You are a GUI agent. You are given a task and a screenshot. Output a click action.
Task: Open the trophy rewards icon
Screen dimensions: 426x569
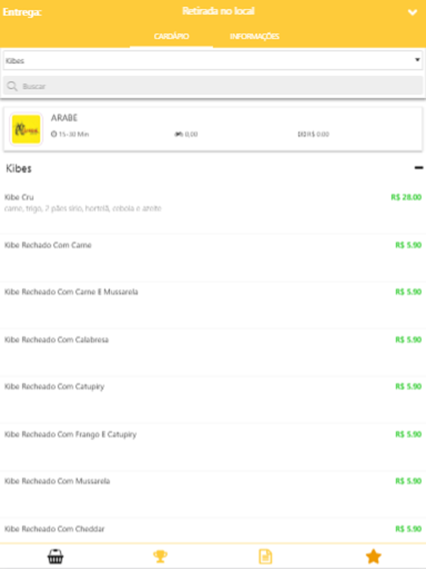tap(160, 556)
